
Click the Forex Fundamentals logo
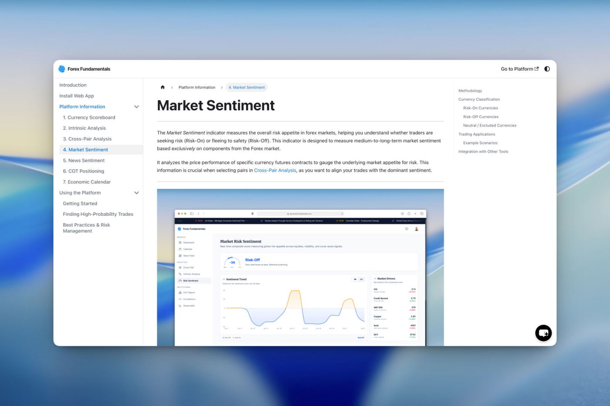coord(85,69)
